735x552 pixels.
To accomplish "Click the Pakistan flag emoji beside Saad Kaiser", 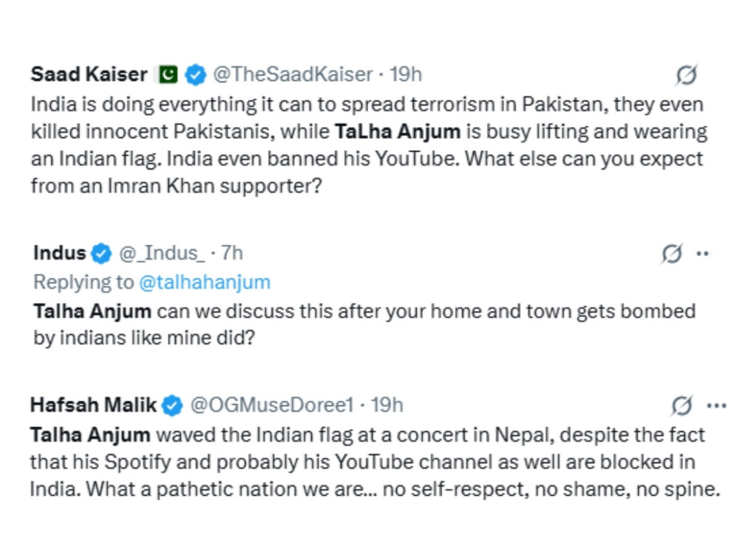I will point(167,74).
